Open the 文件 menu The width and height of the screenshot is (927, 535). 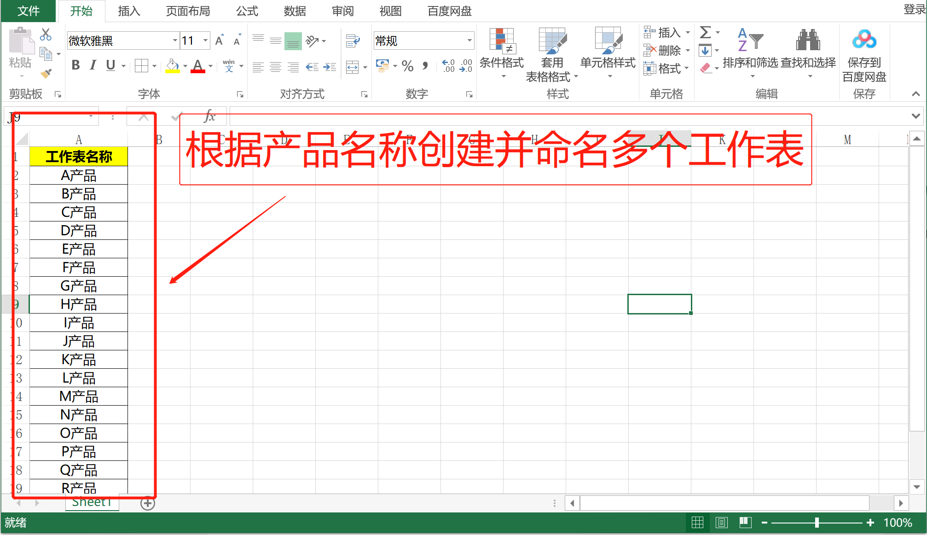29,11
